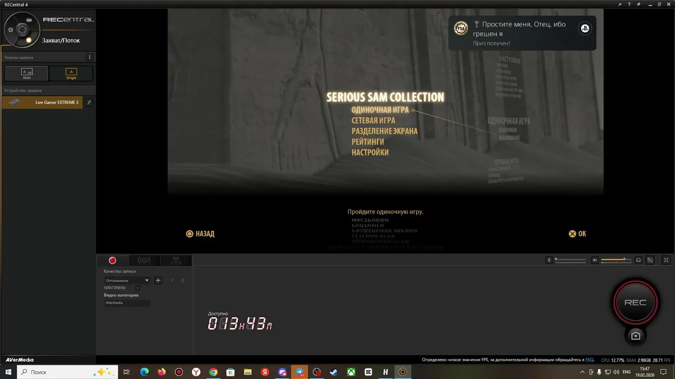Open Task View on taskbar
The width and height of the screenshot is (675, 379).
point(127,372)
